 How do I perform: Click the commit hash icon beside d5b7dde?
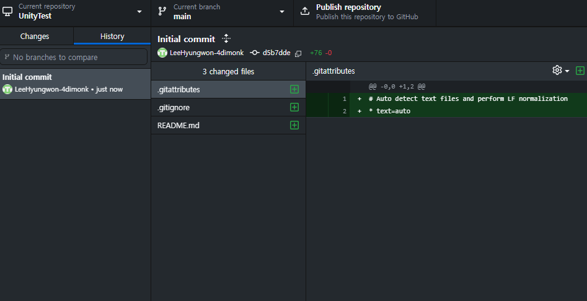click(x=254, y=53)
